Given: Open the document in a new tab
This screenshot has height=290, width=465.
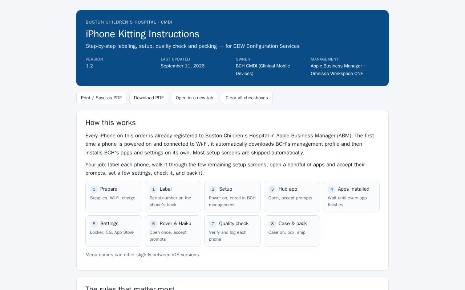Looking at the screenshot, I should [194, 98].
